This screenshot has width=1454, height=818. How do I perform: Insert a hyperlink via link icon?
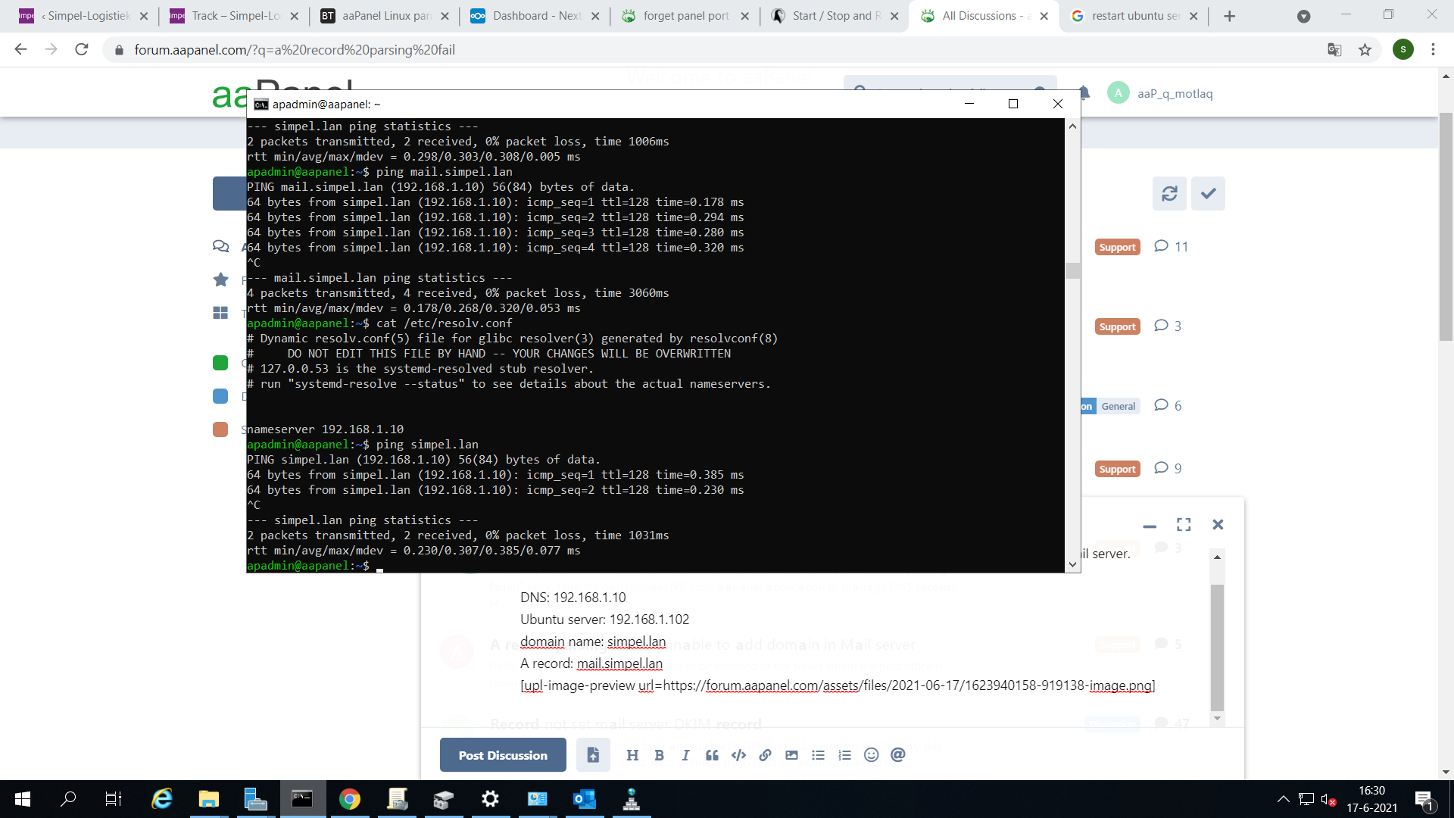[765, 755]
